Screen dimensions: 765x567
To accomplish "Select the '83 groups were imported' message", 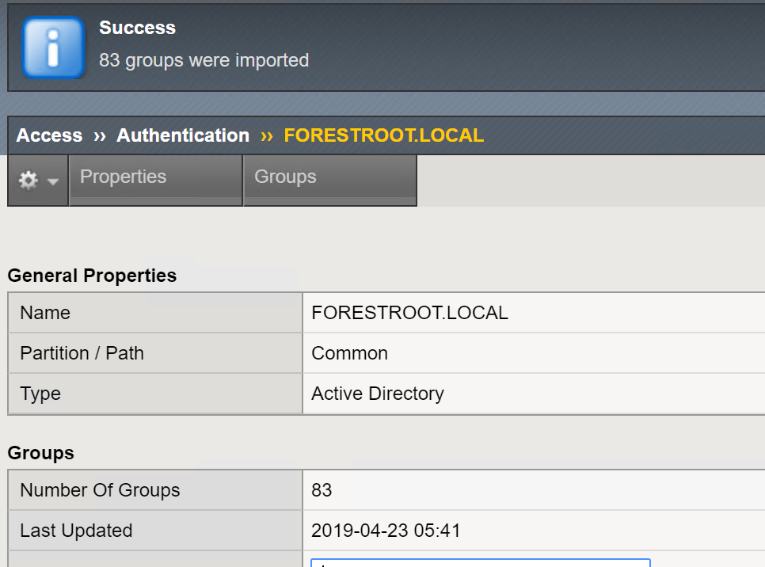I will tap(204, 60).
